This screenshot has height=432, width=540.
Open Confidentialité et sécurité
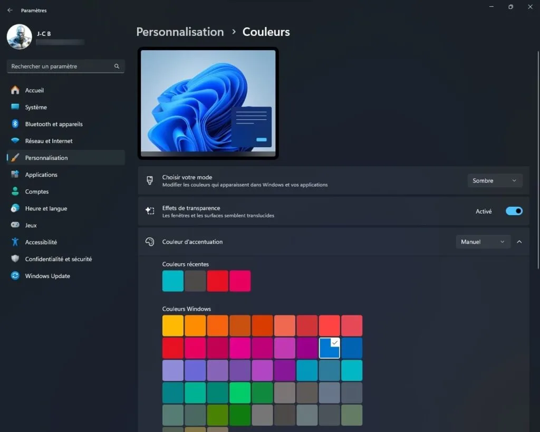tap(66, 259)
